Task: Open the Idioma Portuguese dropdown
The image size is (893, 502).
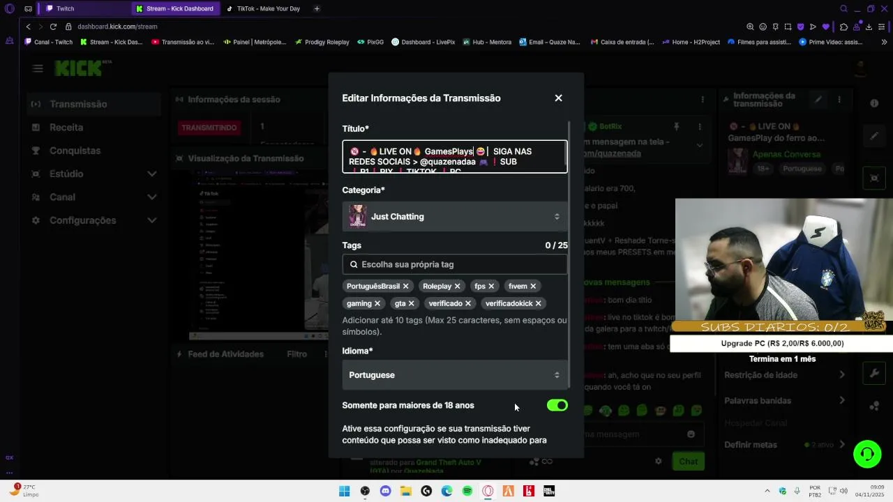Action: (x=455, y=375)
